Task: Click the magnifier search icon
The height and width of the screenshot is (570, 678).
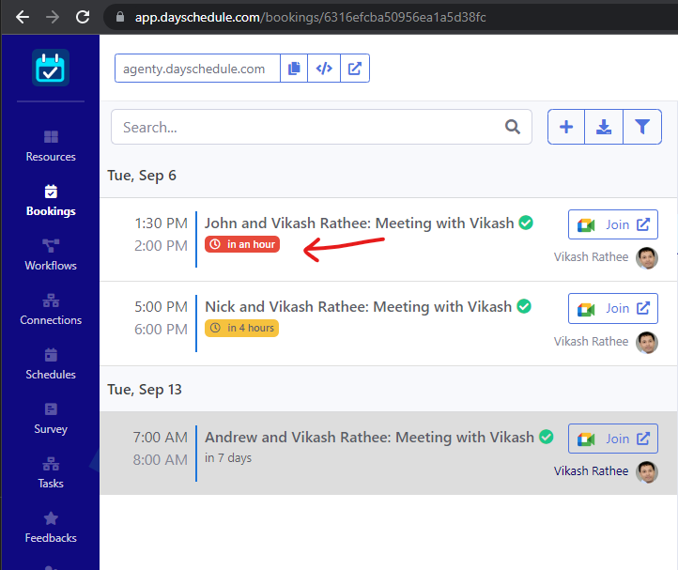Action: pyautogui.click(x=513, y=127)
